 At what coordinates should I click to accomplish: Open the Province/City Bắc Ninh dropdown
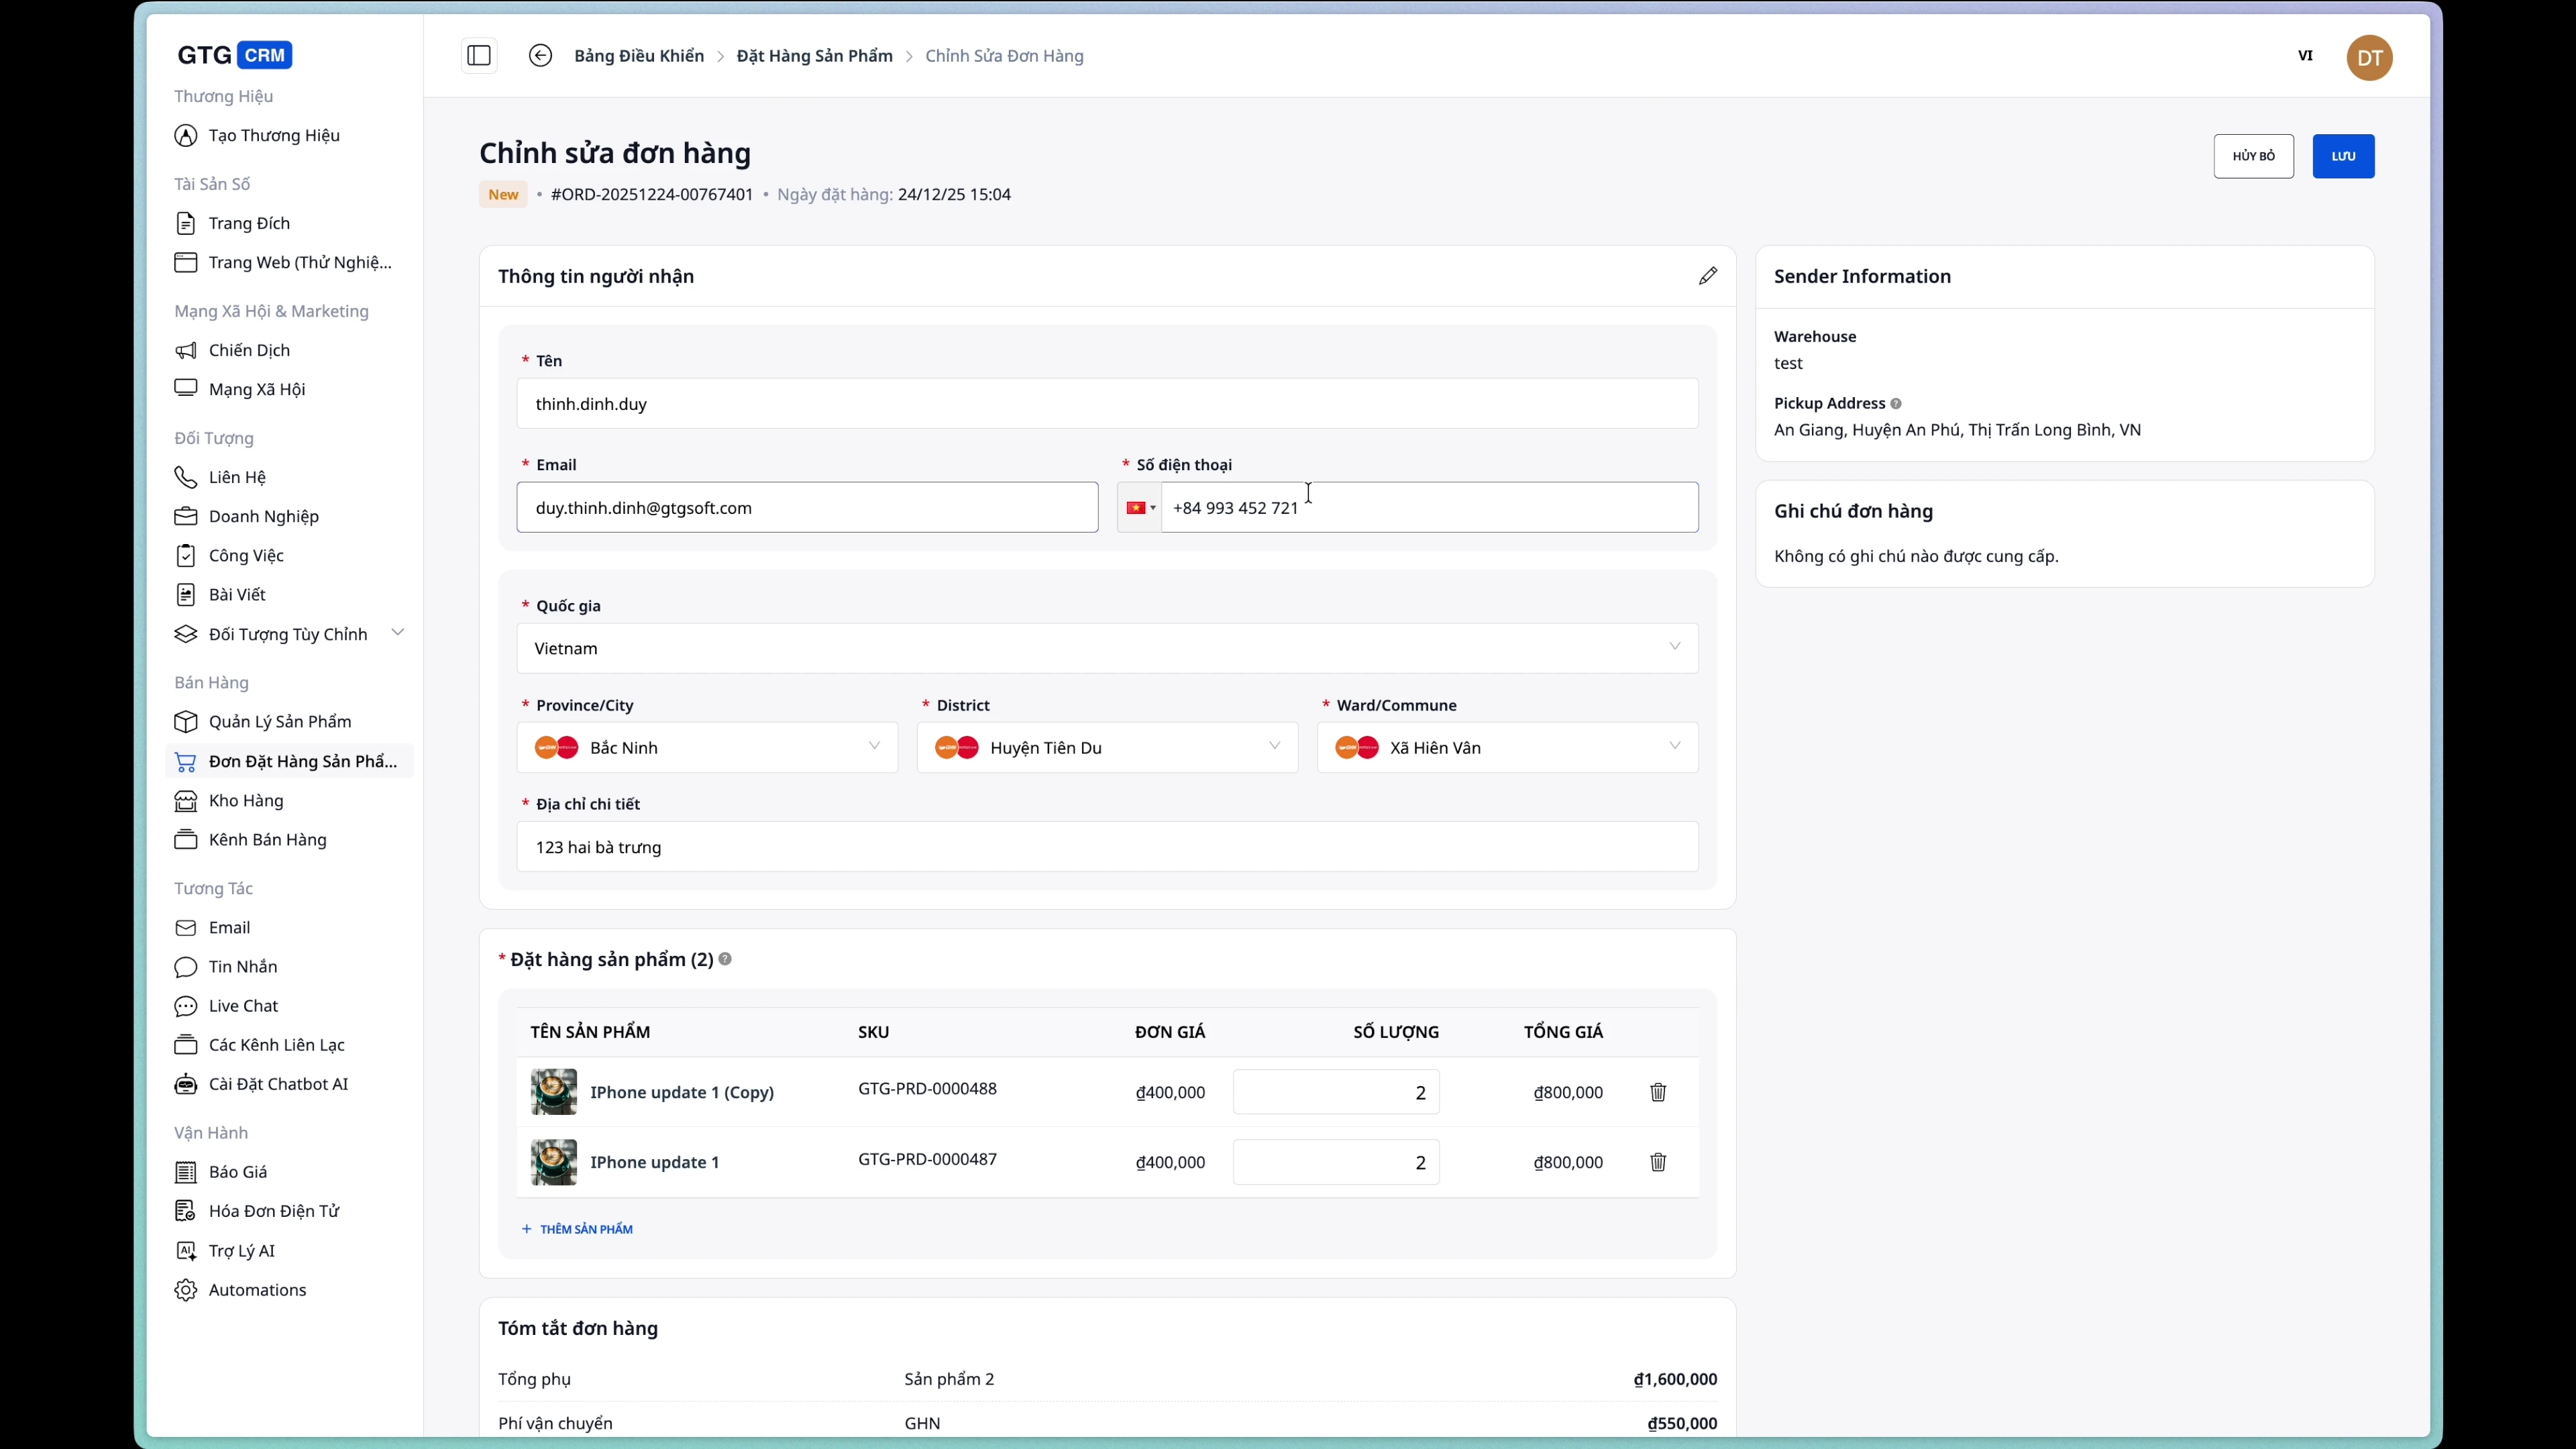[707, 747]
